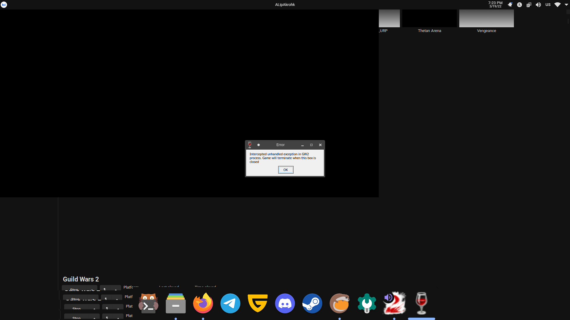This screenshot has height=320, width=570.
Task: Open the green gear wrench settings icon
Action: 367,303
